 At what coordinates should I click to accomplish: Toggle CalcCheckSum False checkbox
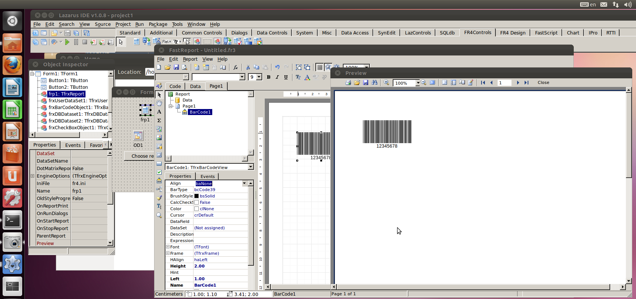pyautogui.click(x=196, y=202)
